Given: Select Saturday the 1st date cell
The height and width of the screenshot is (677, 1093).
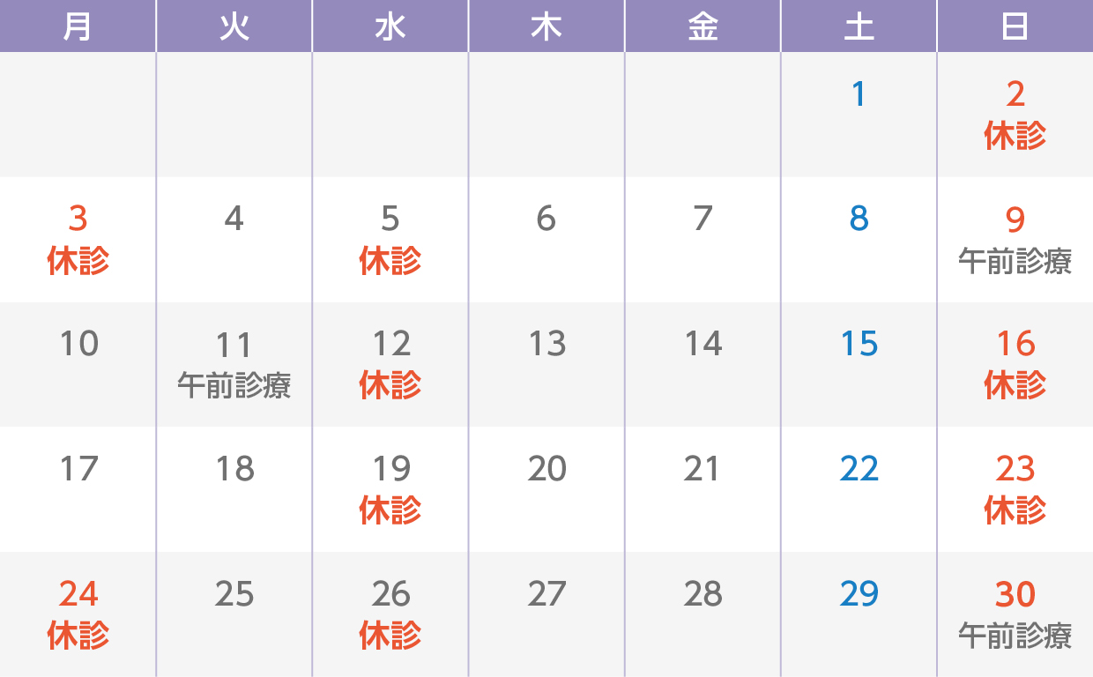Looking at the screenshot, I should click(859, 94).
